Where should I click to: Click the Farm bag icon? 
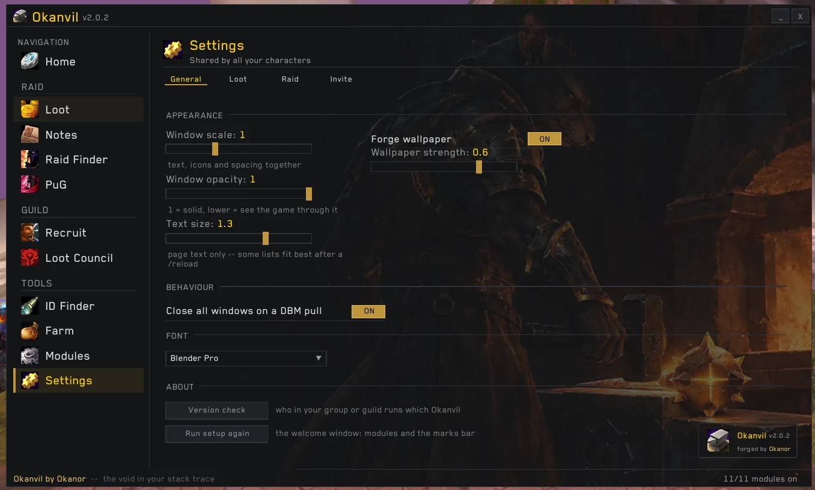29,330
